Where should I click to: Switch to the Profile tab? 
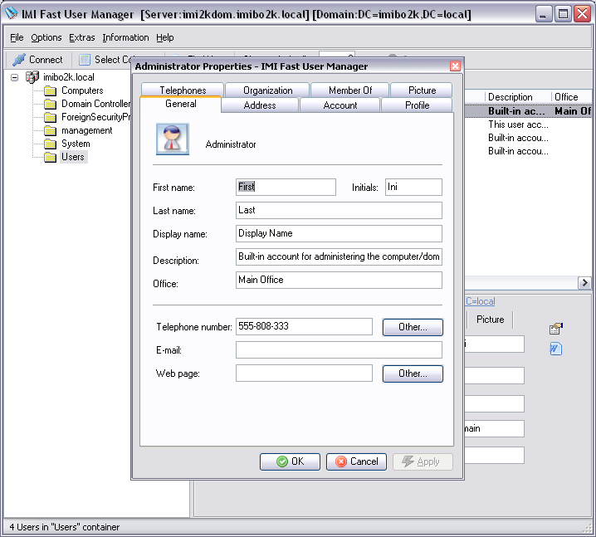417,105
